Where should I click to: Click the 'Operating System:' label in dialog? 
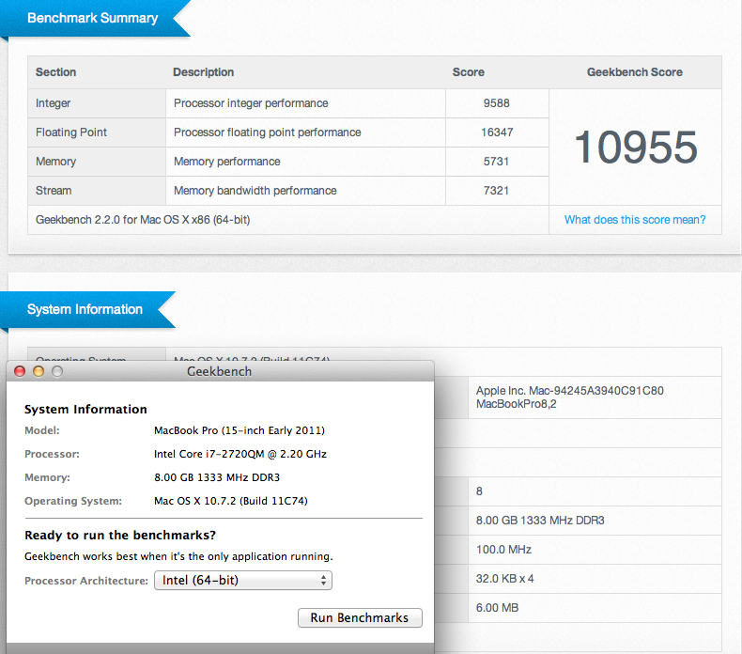[x=73, y=501]
